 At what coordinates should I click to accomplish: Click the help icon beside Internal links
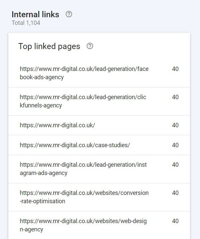pyautogui.click(x=69, y=14)
